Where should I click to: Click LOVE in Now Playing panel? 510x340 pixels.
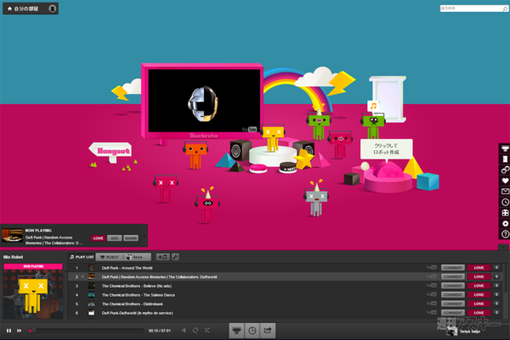point(99,238)
